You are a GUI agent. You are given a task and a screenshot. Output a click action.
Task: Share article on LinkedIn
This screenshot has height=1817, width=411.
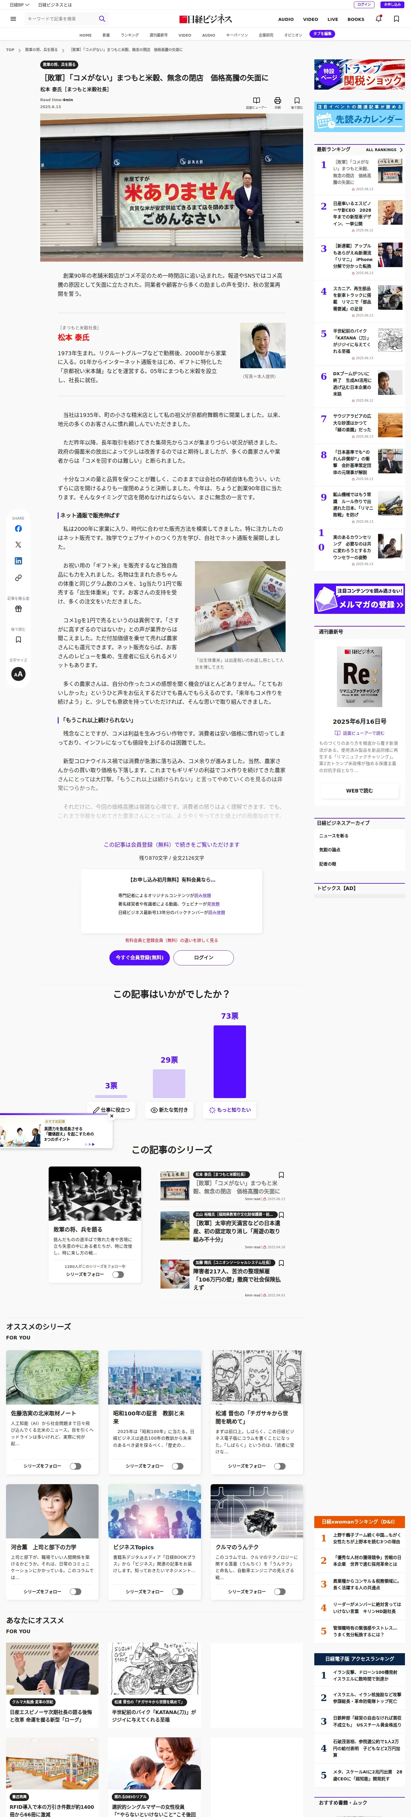pyautogui.click(x=18, y=561)
